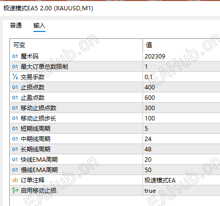
Task: Select the 长期线周期 parameter name
Action: coord(36,149)
